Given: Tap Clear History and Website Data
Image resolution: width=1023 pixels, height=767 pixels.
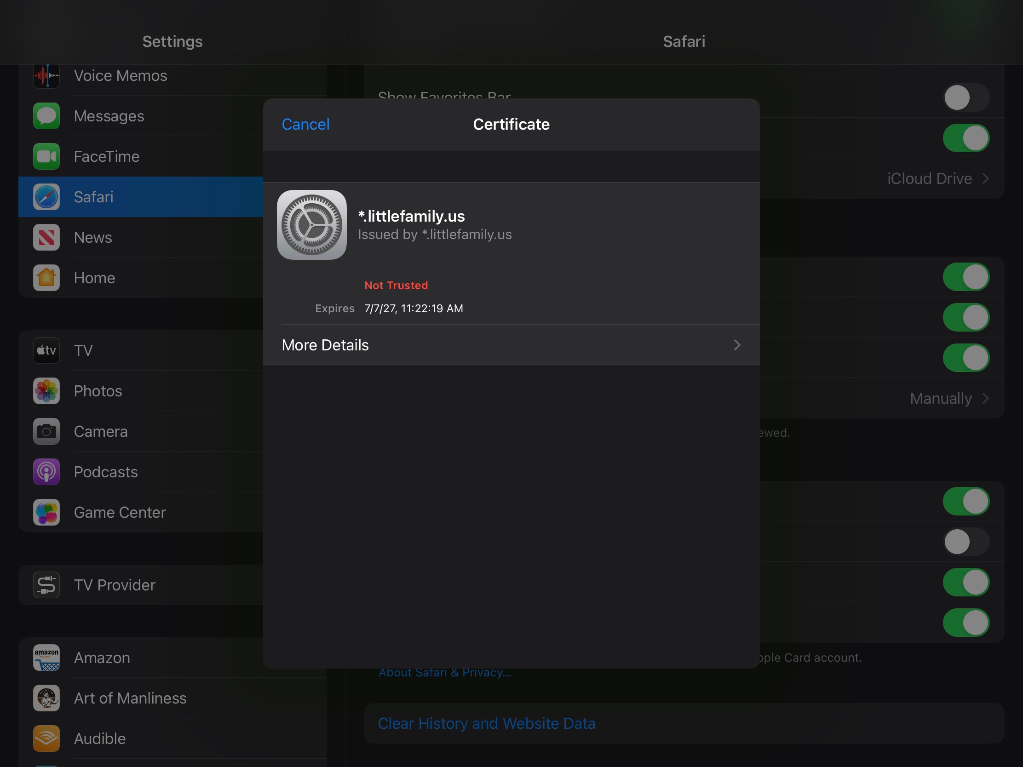Looking at the screenshot, I should click(x=487, y=723).
